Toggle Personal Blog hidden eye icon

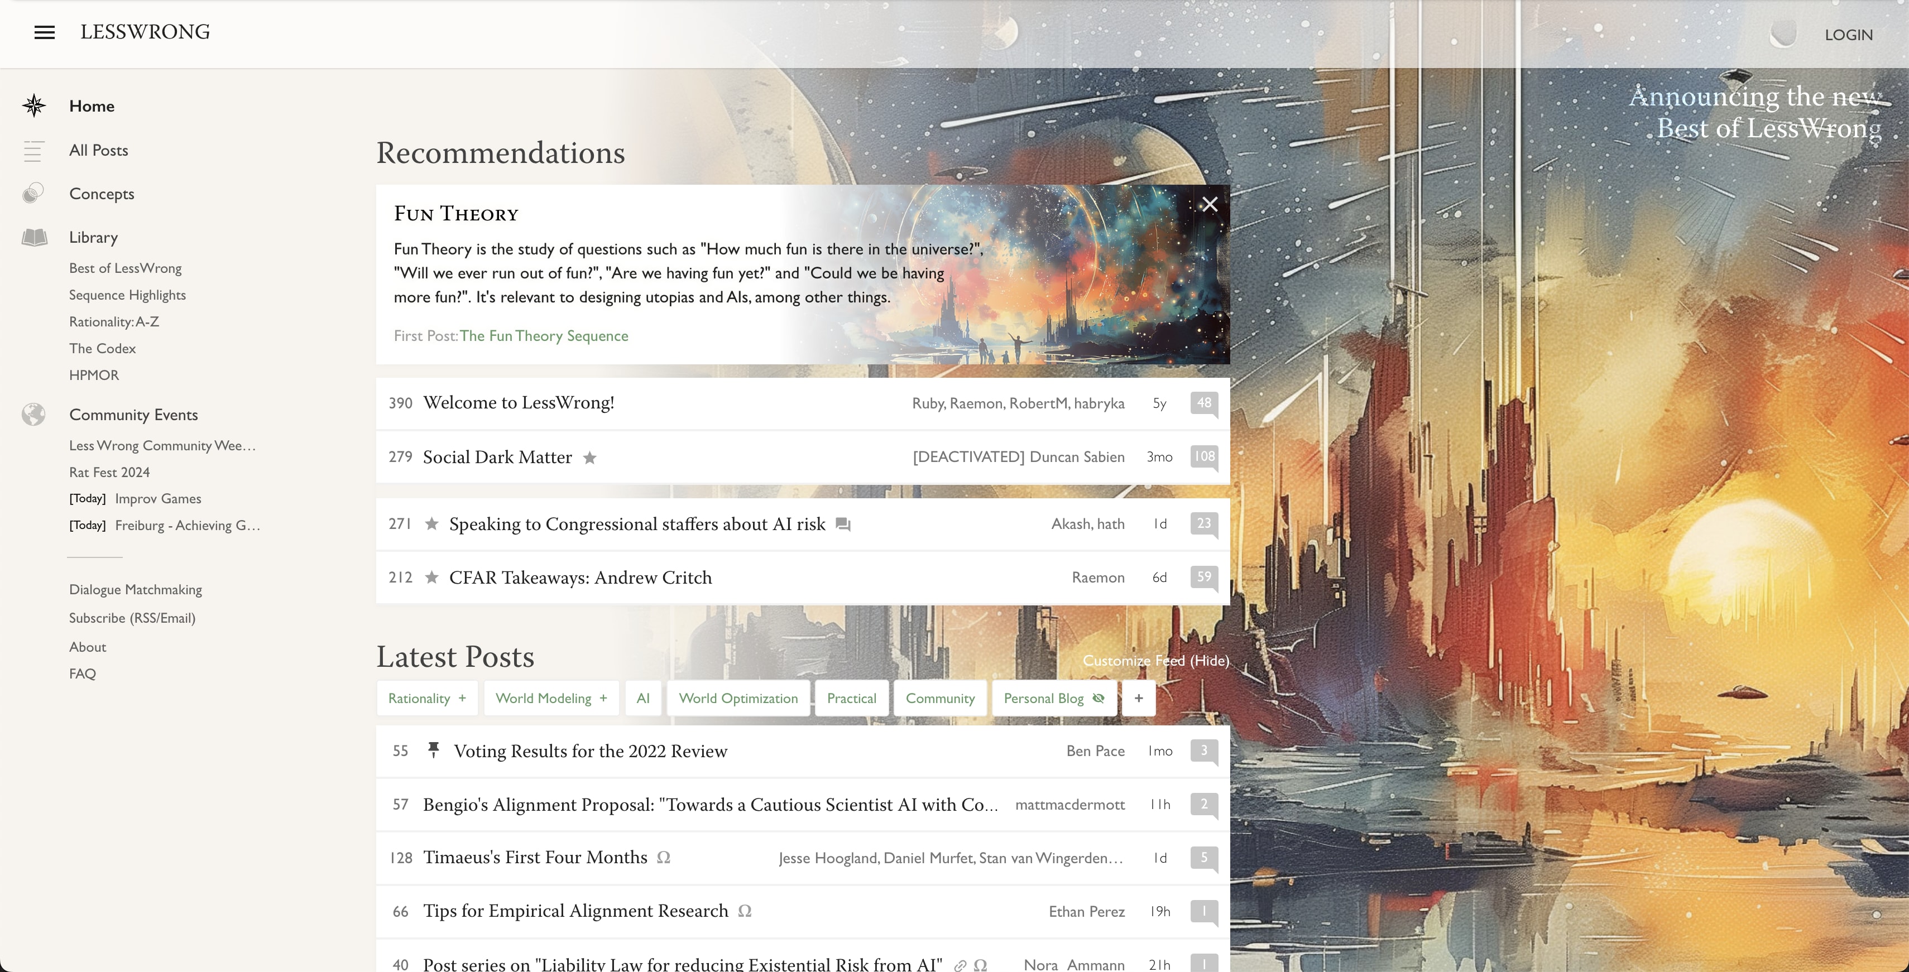click(1099, 698)
